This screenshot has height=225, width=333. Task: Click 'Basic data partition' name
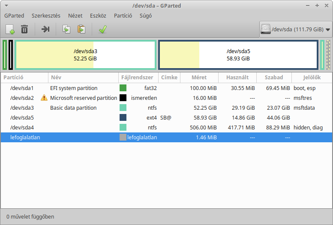click(x=73, y=108)
